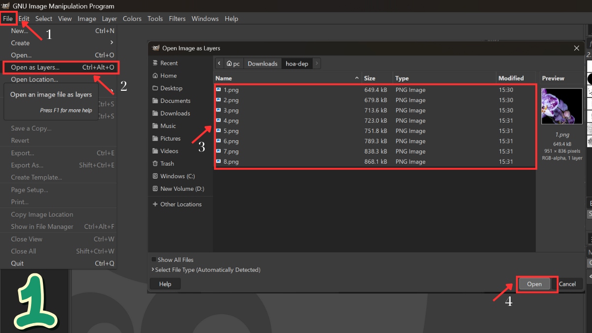Click the orchid preview thumbnail
Image resolution: width=592 pixels, height=333 pixels.
[x=562, y=106]
